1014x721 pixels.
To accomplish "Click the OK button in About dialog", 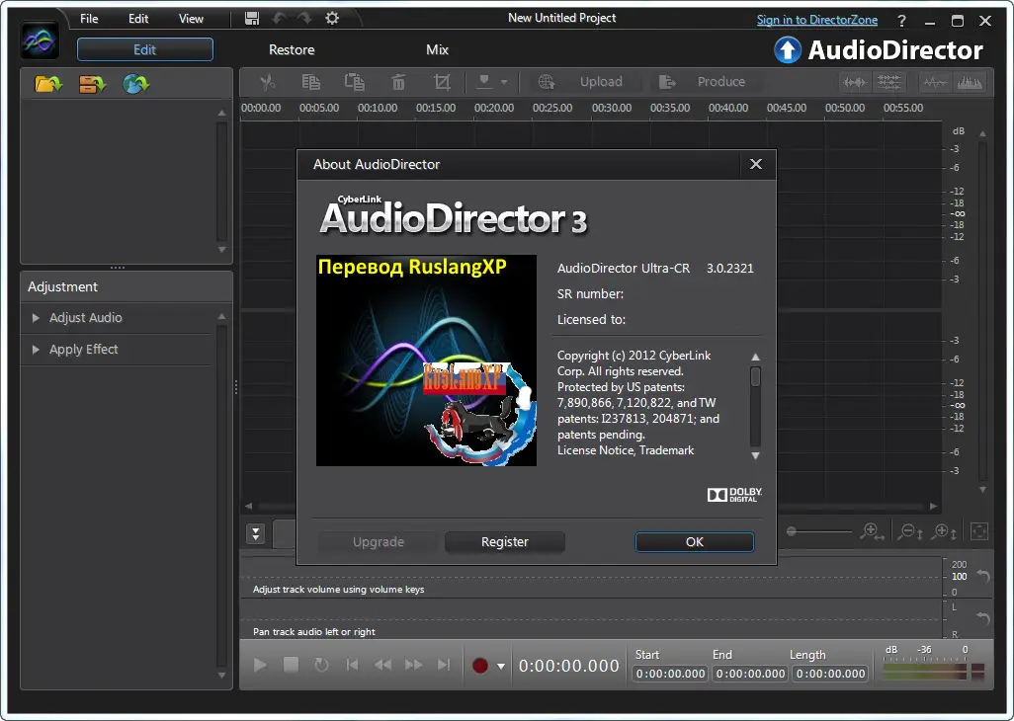I will [695, 542].
